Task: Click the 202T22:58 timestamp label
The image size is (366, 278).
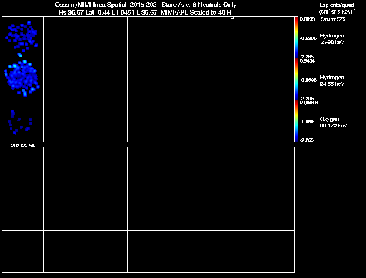Action: [23, 146]
